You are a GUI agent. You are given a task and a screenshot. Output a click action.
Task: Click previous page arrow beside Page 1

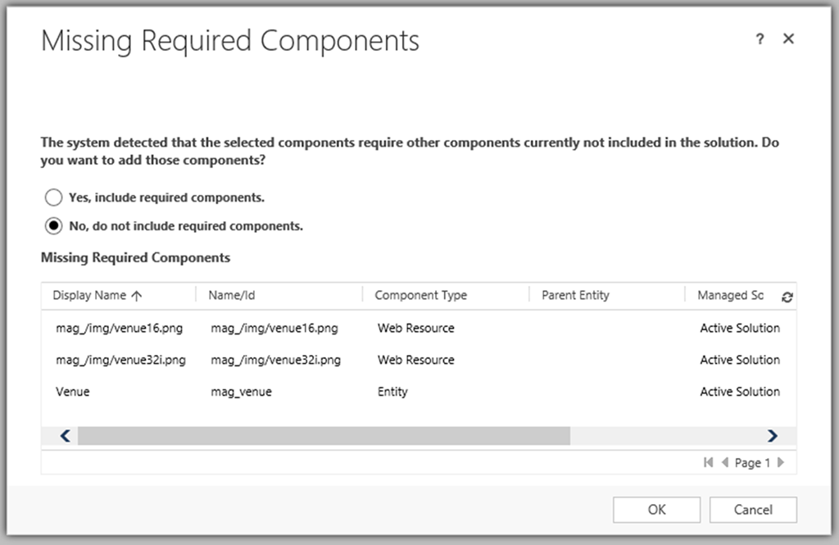coord(724,463)
